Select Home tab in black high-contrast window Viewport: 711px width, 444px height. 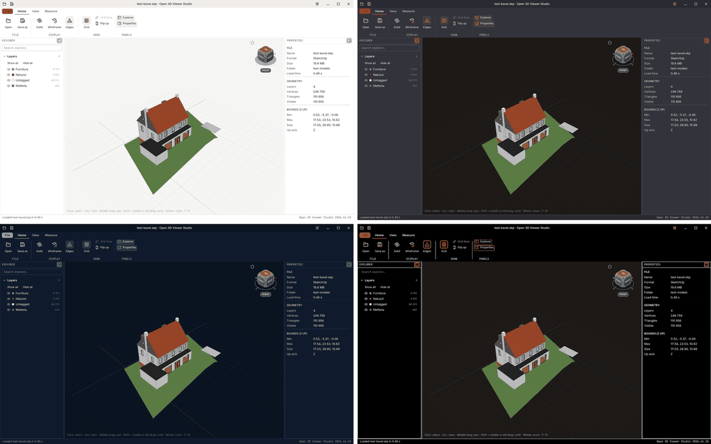pyautogui.click(x=379, y=235)
